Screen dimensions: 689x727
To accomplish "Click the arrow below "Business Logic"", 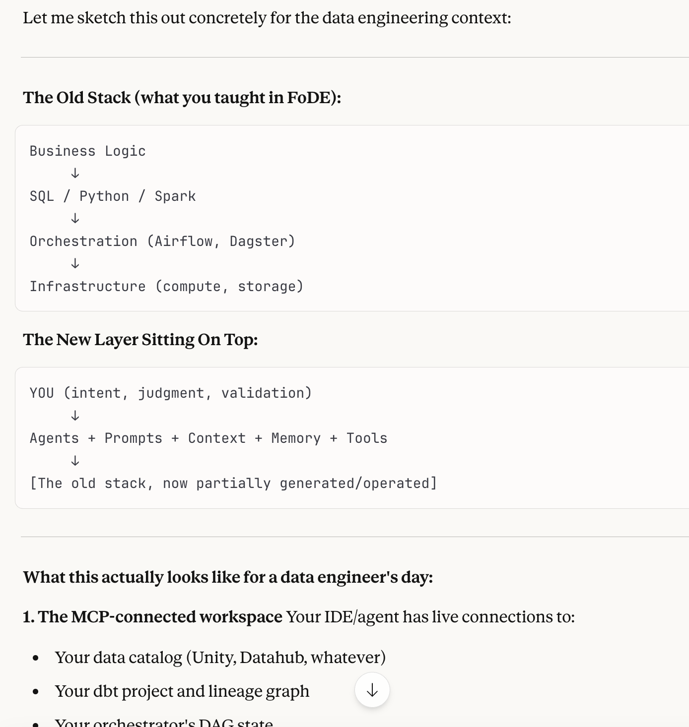I will [75, 173].
